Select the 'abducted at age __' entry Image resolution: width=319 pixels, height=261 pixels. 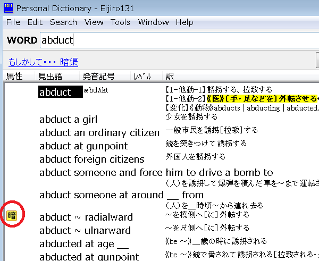pos(84,244)
